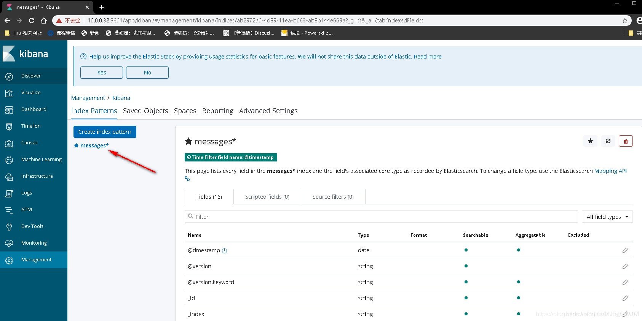Open Machine Learning section
This screenshot has width=642, height=321.
point(34,160)
